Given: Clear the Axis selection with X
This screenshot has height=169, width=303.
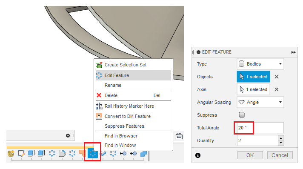Looking at the screenshot, I should click(x=277, y=89).
